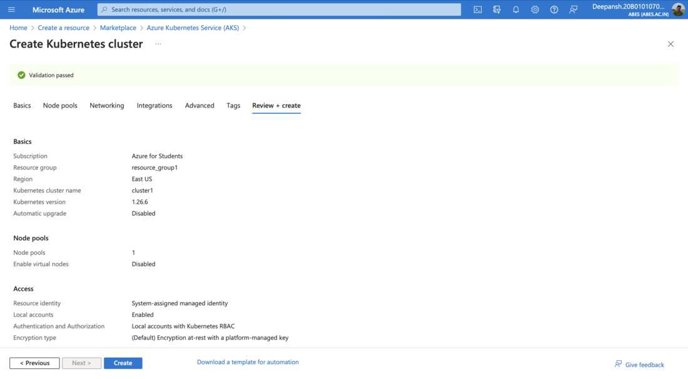Open the notifications bell
The height and width of the screenshot is (379, 688).
point(516,9)
